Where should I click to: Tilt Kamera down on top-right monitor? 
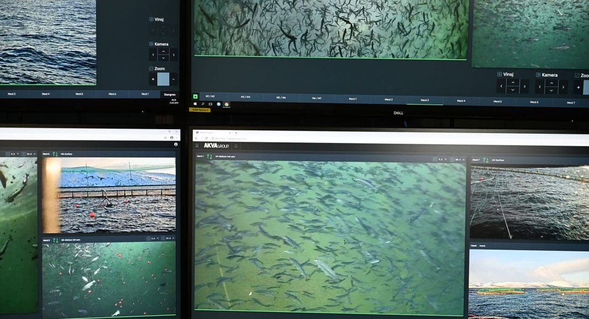pyautogui.click(x=551, y=91)
